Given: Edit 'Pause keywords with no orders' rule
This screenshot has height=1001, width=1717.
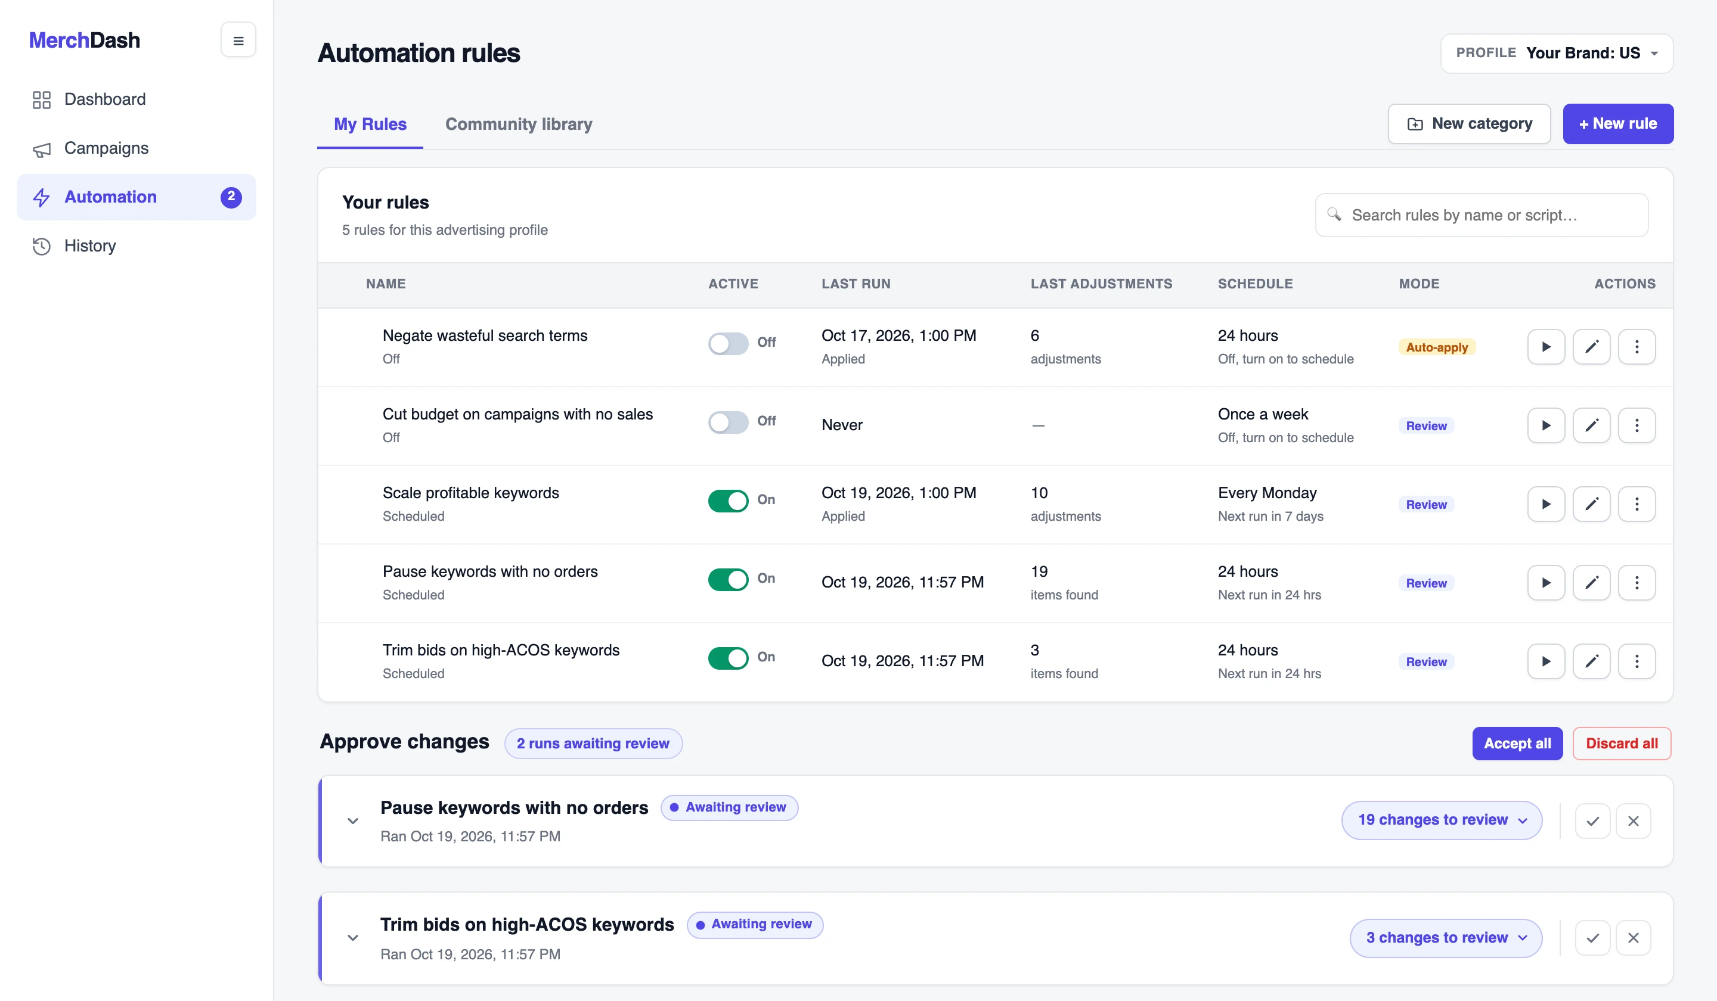Looking at the screenshot, I should tap(1591, 583).
